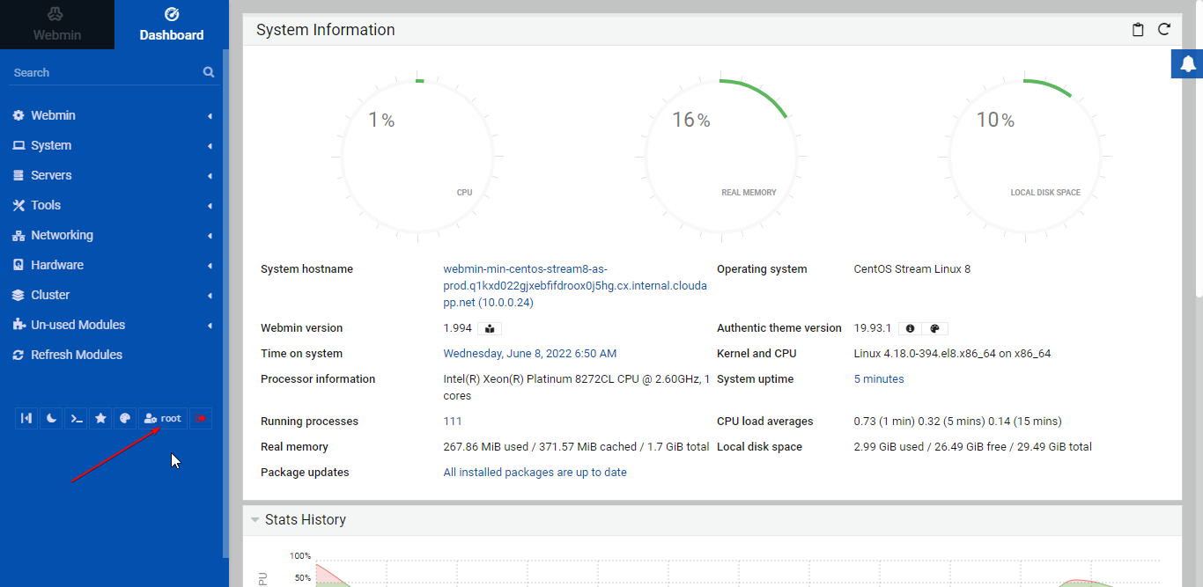1203x587 pixels.
Task: Open the system hostname link
Action: (x=575, y=286)
